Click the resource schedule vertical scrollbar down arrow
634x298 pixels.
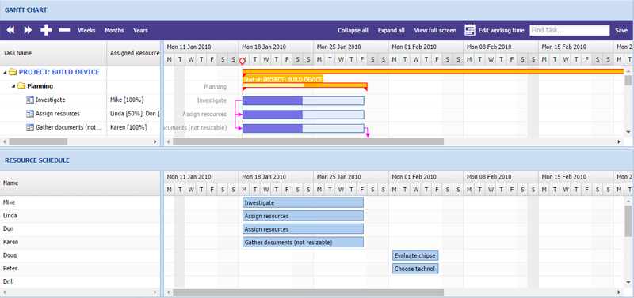[x=628, y=282]
